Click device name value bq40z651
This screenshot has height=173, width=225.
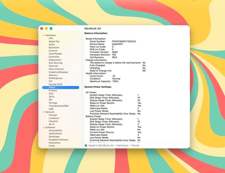pyautogui.click(x=117, y=44)
